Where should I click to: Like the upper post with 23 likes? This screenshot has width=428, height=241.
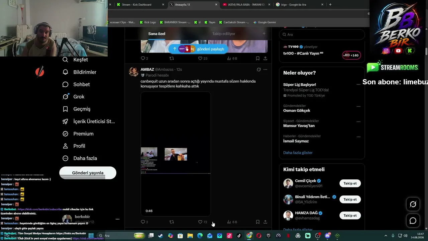[203, 58]
